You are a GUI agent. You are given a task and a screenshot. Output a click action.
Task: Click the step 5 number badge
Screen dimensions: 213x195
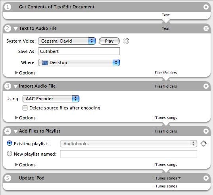click(8, 178)
